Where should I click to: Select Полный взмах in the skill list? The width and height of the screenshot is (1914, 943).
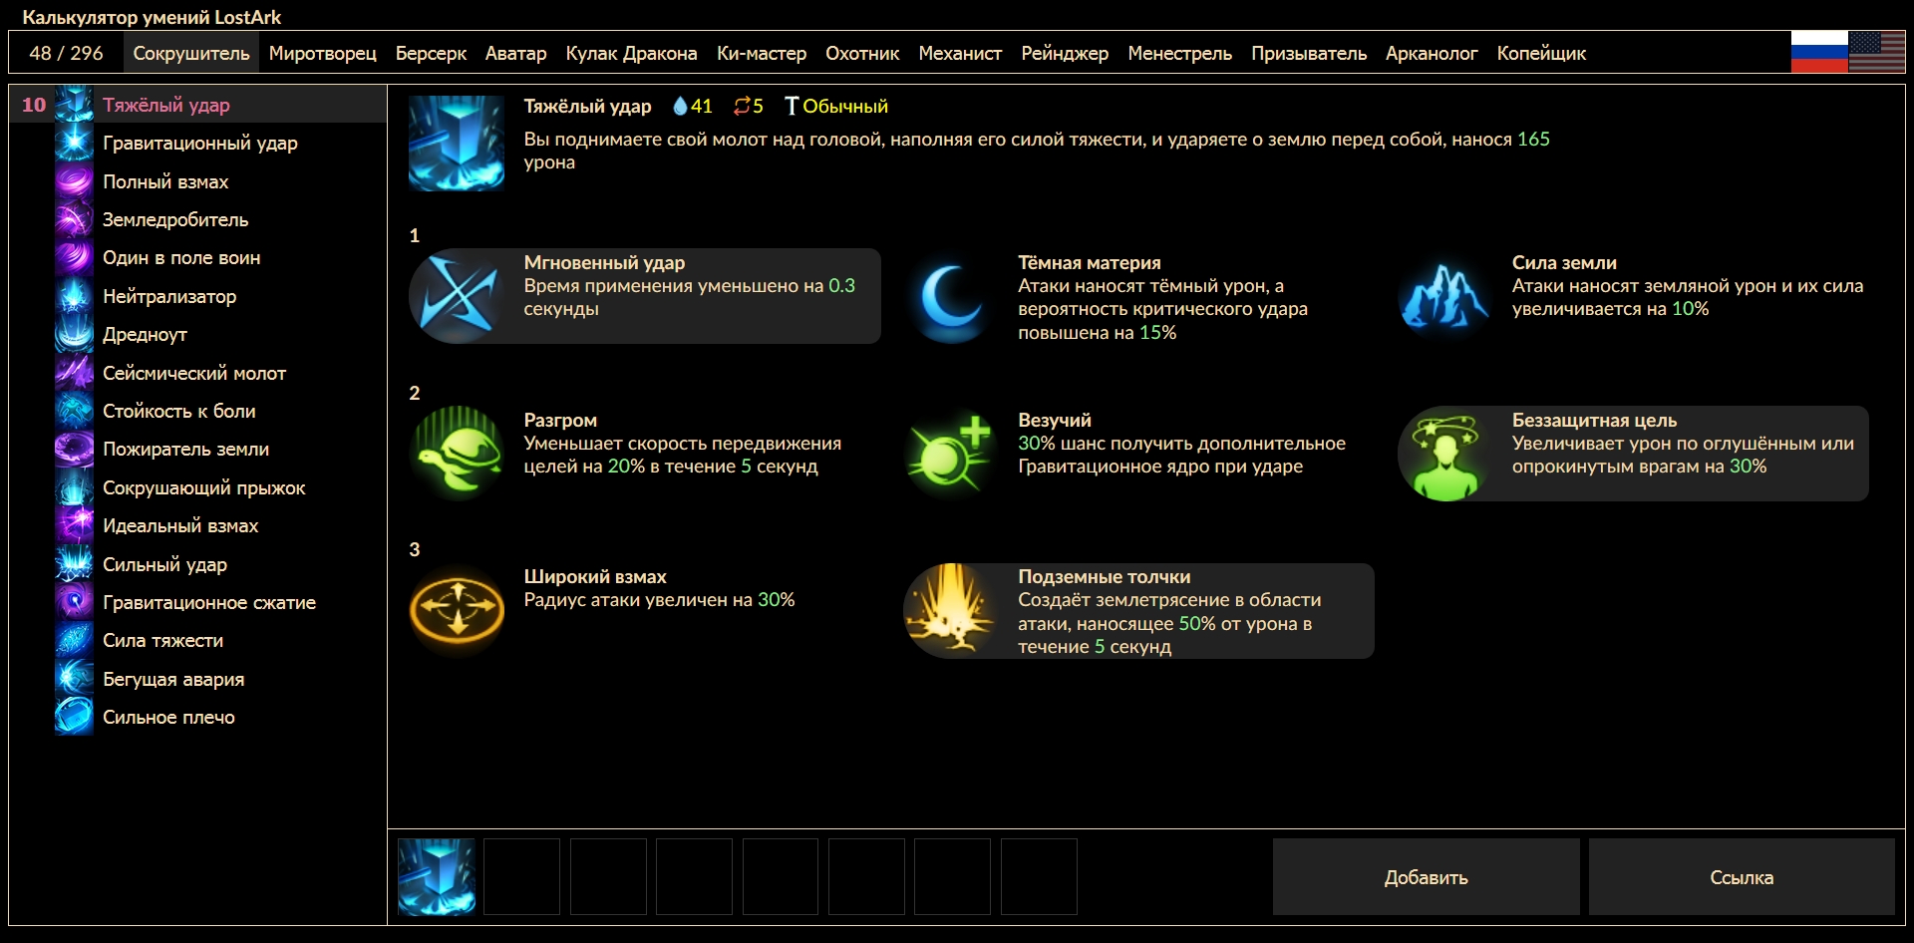197,181
